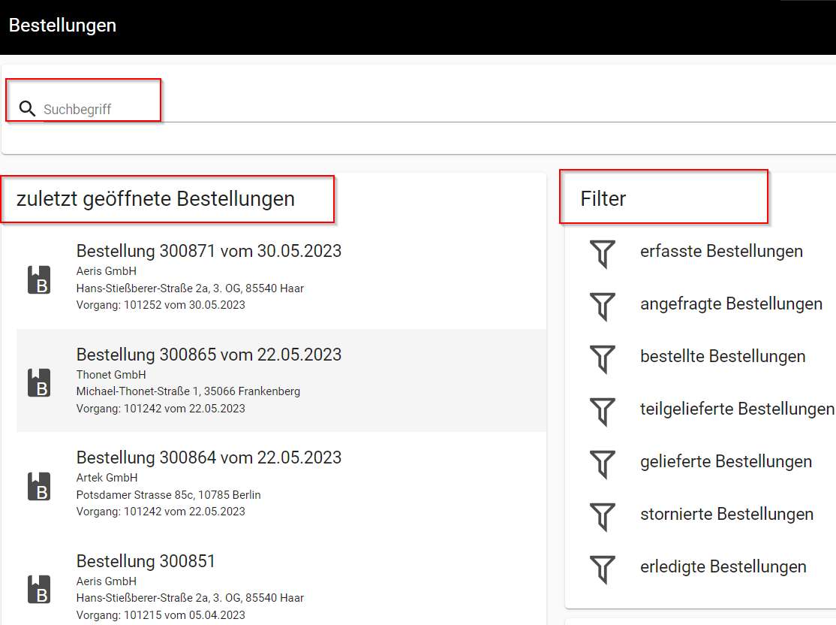Open Bestellung 300865 vom 22.05.2023
Viewport: 836px width, 625px height.
click(209, 355)
